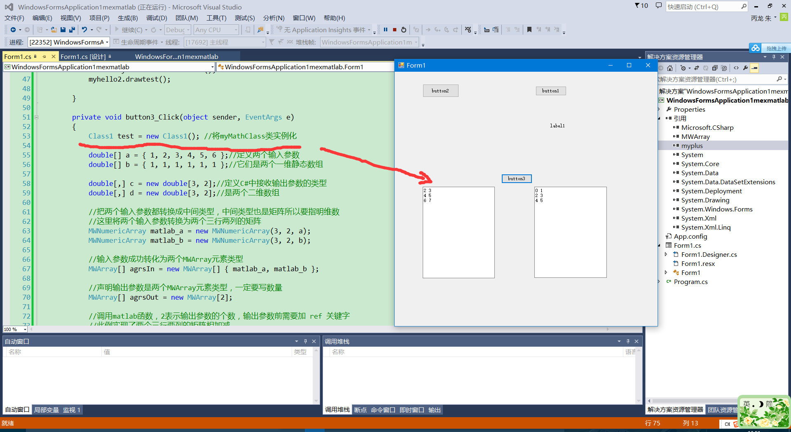Click the undo arrow icon
This screenshot has height=432, width=791.
84,30
